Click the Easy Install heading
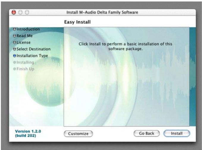 coord(77,22)
